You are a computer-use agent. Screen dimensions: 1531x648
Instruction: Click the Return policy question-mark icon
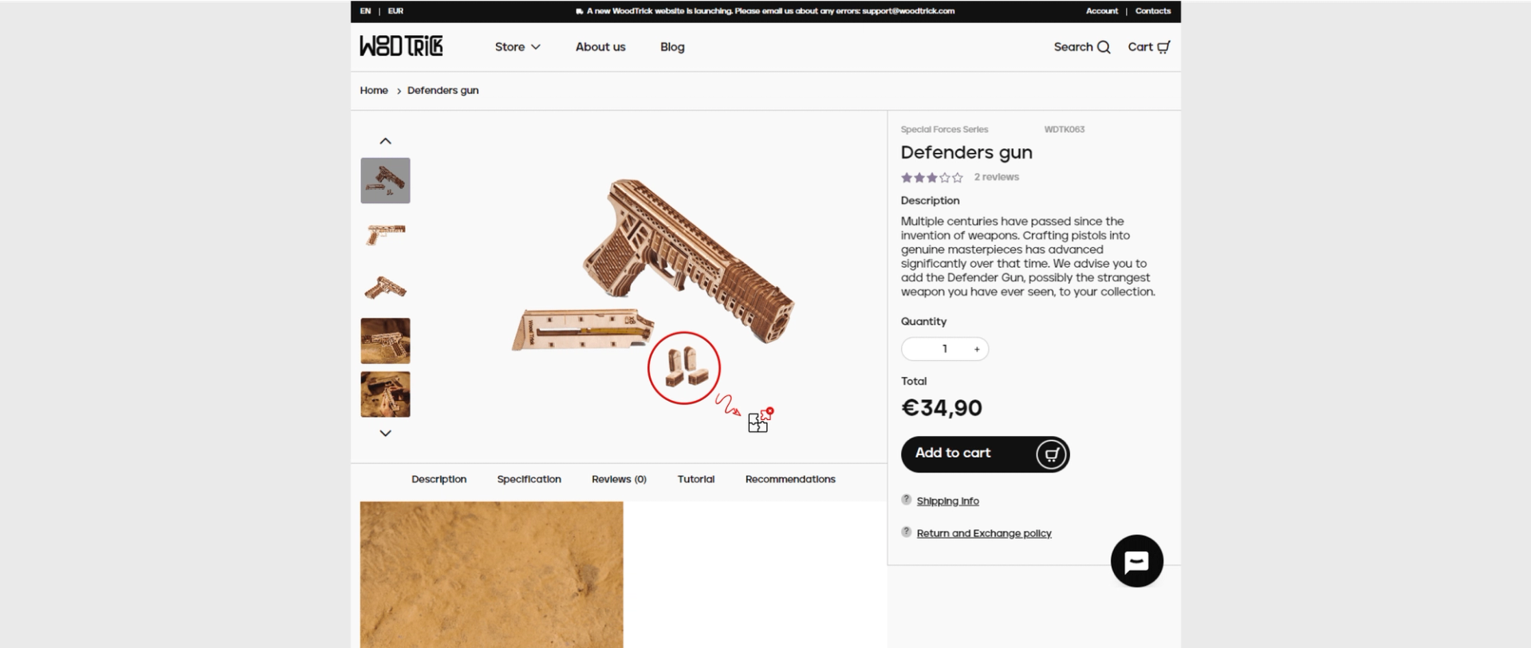point(906,532)
